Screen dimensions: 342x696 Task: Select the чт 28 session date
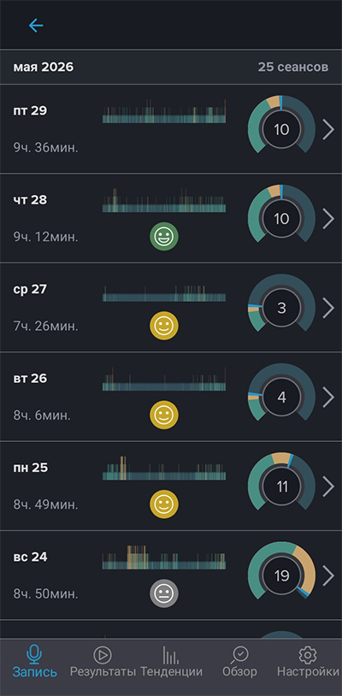pos(30,200)
